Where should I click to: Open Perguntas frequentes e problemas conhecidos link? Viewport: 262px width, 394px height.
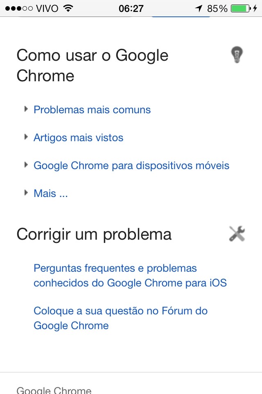[130, 276]
